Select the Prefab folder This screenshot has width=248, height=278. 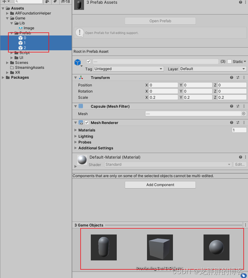coord(25,33)
